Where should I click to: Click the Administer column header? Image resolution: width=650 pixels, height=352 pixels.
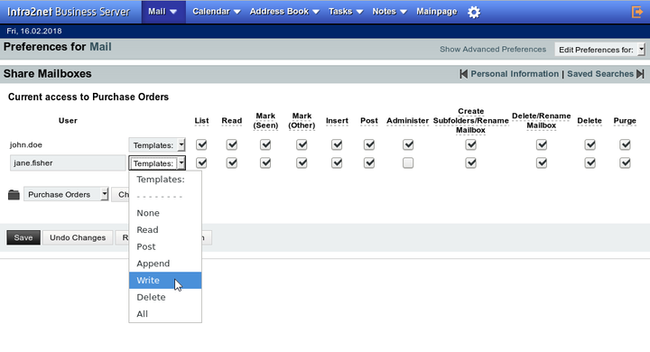click(x=407, y=121)
